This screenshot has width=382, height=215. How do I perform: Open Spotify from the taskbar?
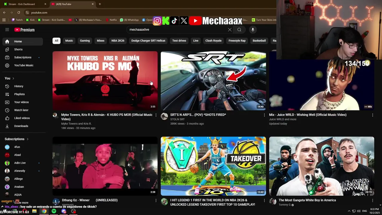[54, 211]
